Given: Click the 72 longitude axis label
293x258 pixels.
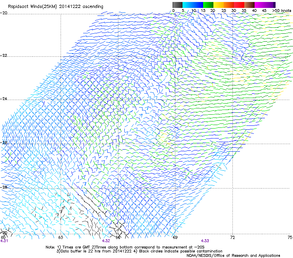Looking at the screenshot, I should 232,237.
